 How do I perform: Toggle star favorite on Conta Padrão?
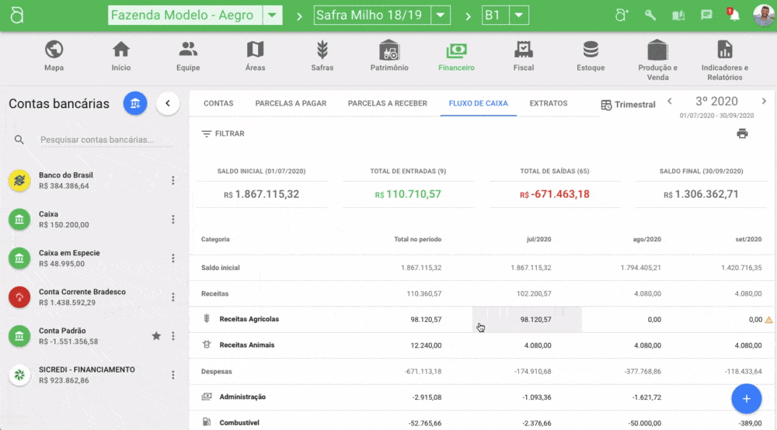coord(156,336)
